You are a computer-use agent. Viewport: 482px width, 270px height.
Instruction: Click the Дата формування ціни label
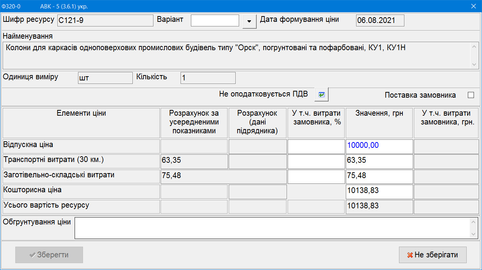[300, 19]
